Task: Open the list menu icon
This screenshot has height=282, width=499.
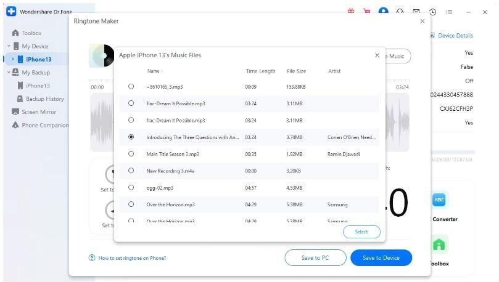Action: click(449, 12)
